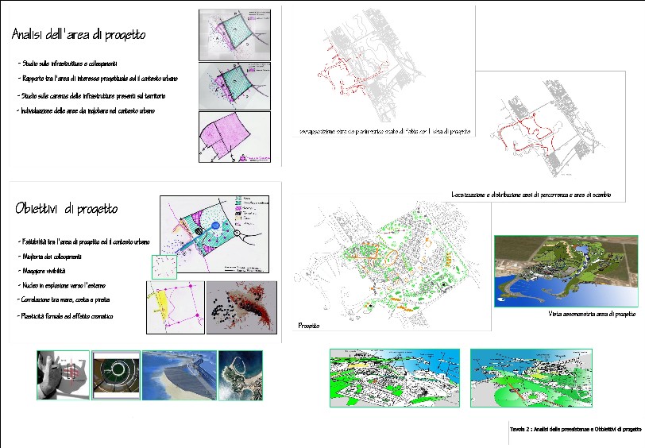Viewport: 645px width, 448px height.
Task: Click the "Progetto" caption under the plan
Action: 308,326
